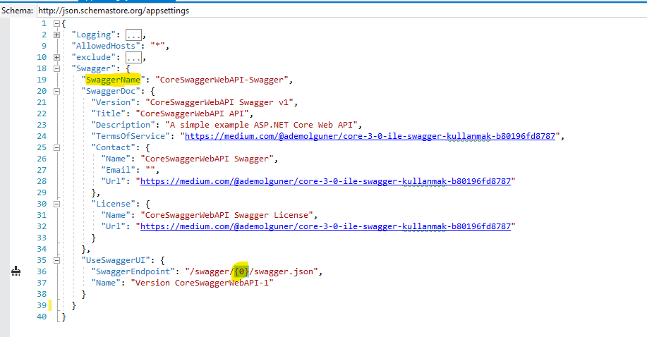The height and width of the screenshot is (337, 647).
Task: Click the Schema label
Action: tap(18, 11)
